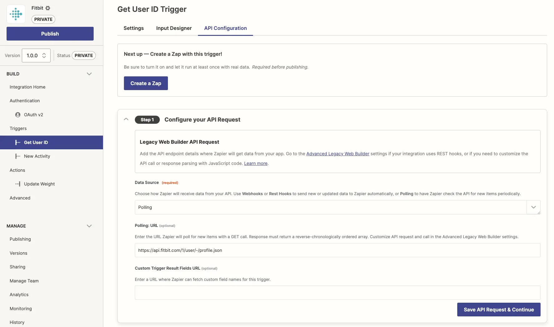Open Publishing under Manage
The image size is (554, 327).
20,239
